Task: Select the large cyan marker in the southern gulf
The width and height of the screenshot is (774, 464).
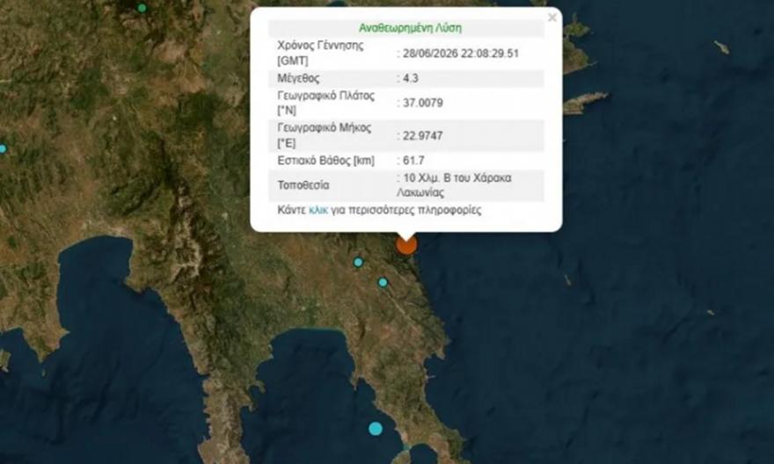Action: (376, 429)
